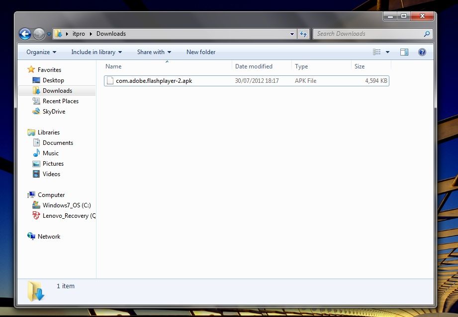The height and width of the screenshot is (317, 458).
Task: Click the Recent Places icon
Action: 36,101
